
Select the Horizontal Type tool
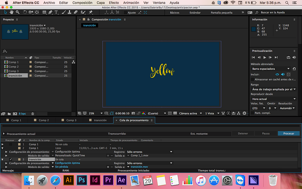[x=56, y=13]
